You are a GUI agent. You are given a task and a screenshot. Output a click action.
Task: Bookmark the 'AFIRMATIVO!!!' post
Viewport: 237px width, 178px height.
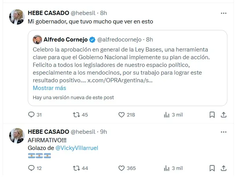click(212, 168)
